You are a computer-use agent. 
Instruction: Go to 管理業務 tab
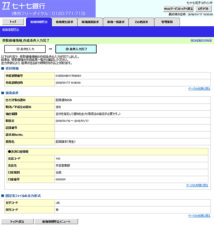167,22
